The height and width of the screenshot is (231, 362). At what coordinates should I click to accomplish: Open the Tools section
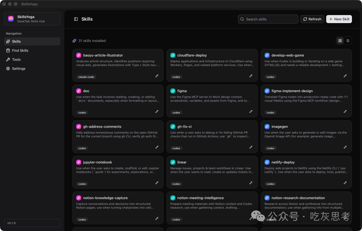[x=32, y=60]
